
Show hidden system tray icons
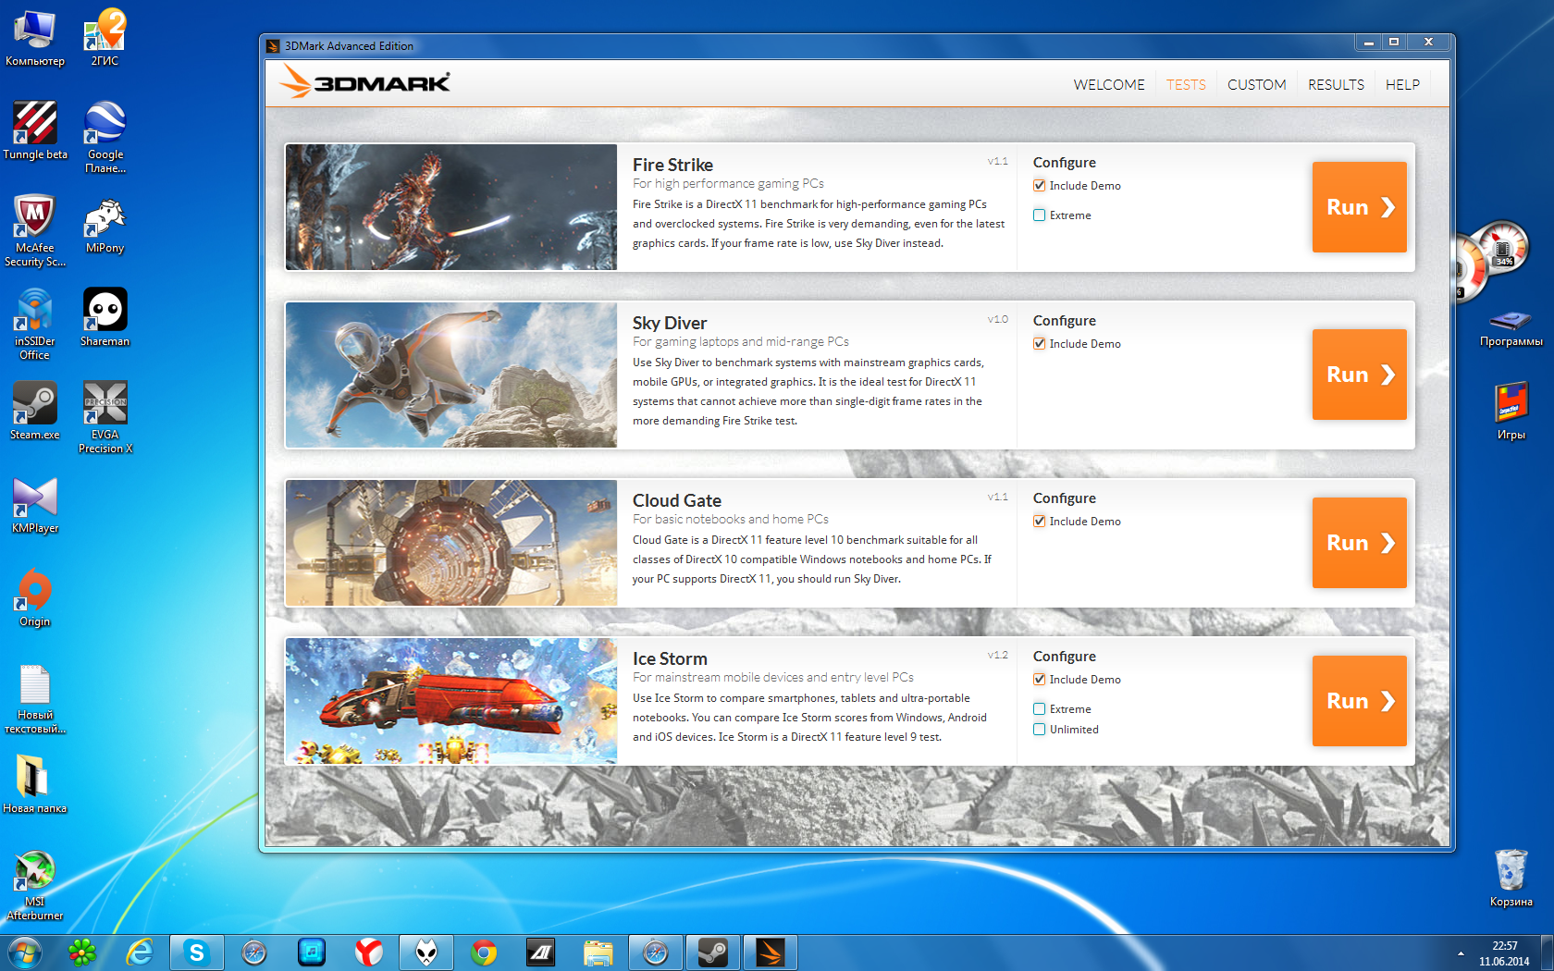pos(1461,953)
